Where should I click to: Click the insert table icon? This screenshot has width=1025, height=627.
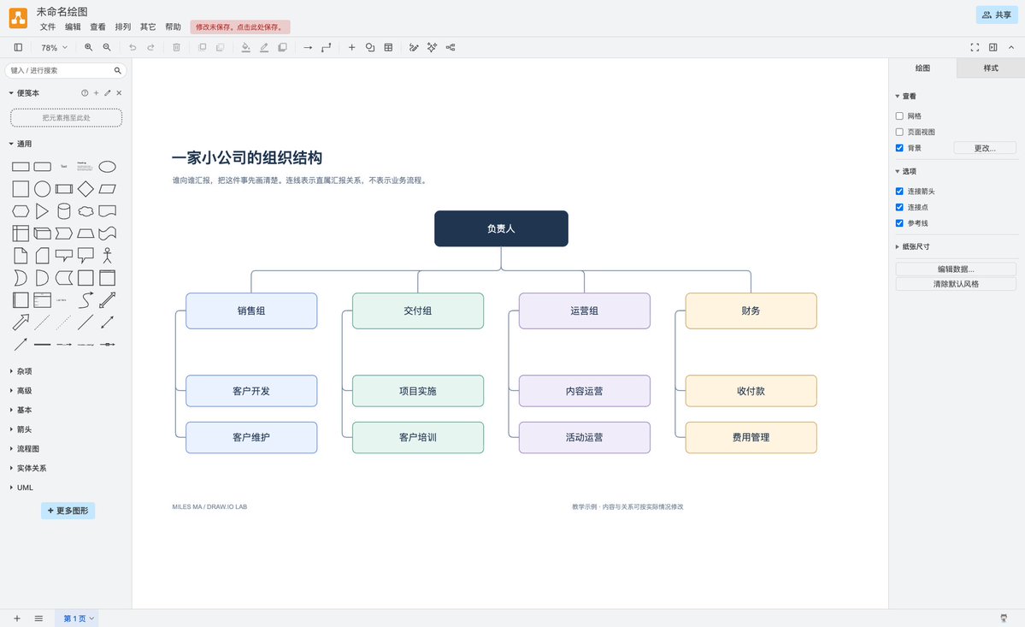(388, 48)
